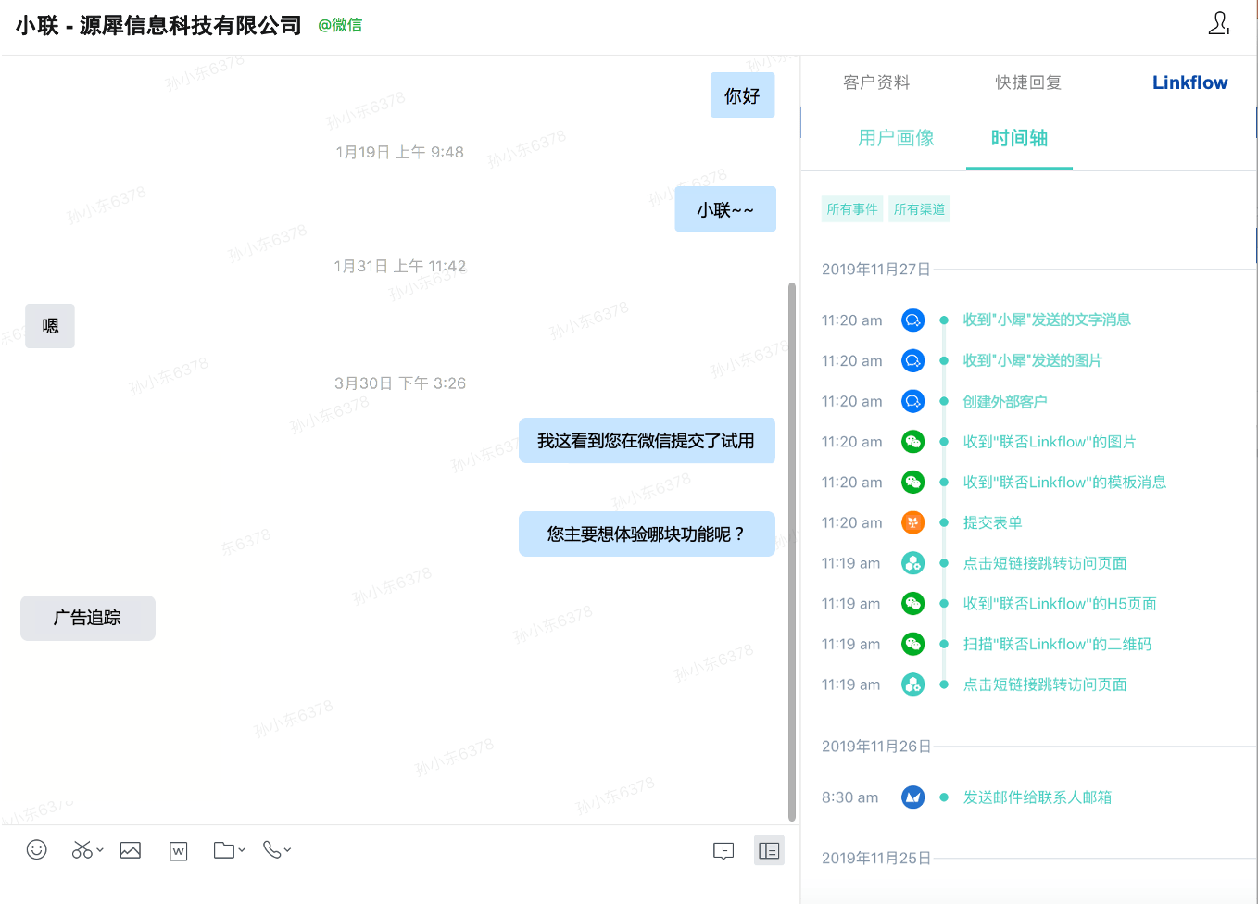This screenshot has height=904, width=1258.
Task: Toggle the 所有渠道 filter tag
Action: coord(919,209)
